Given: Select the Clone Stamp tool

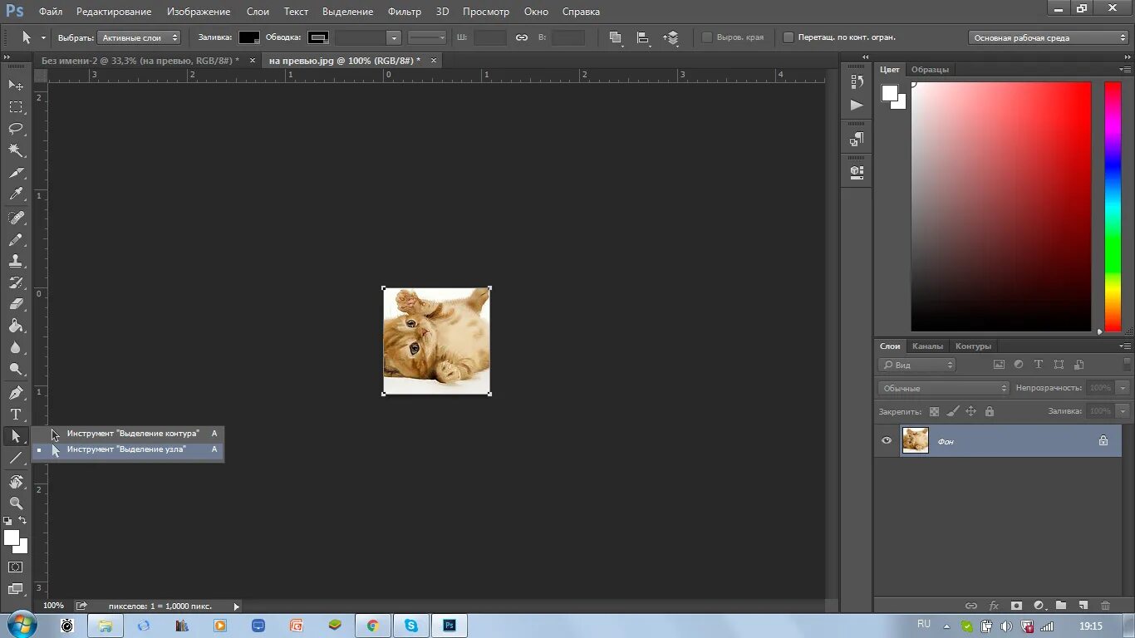Looking at the screenshot, I should (16, 261).
